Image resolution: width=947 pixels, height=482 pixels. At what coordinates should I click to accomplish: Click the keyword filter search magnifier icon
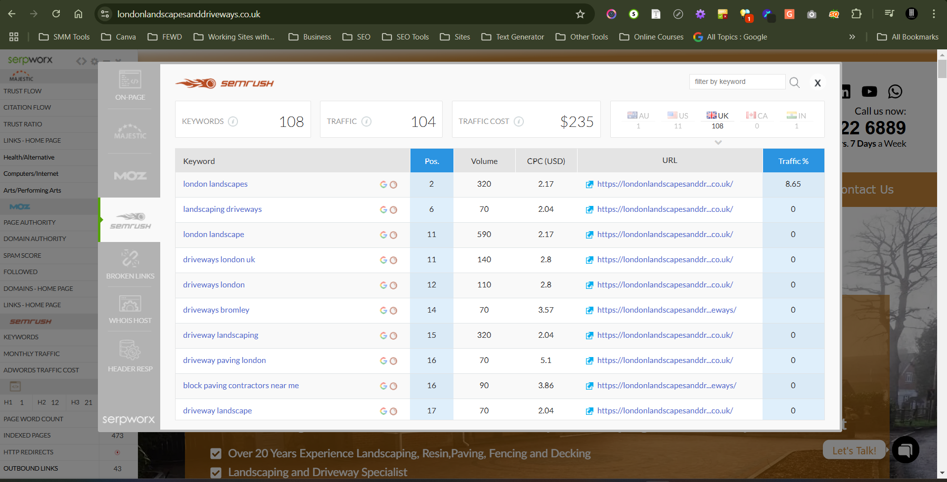tap(794, 82)
